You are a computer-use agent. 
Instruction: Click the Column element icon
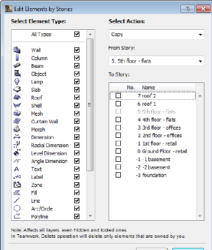click(17, 58)
